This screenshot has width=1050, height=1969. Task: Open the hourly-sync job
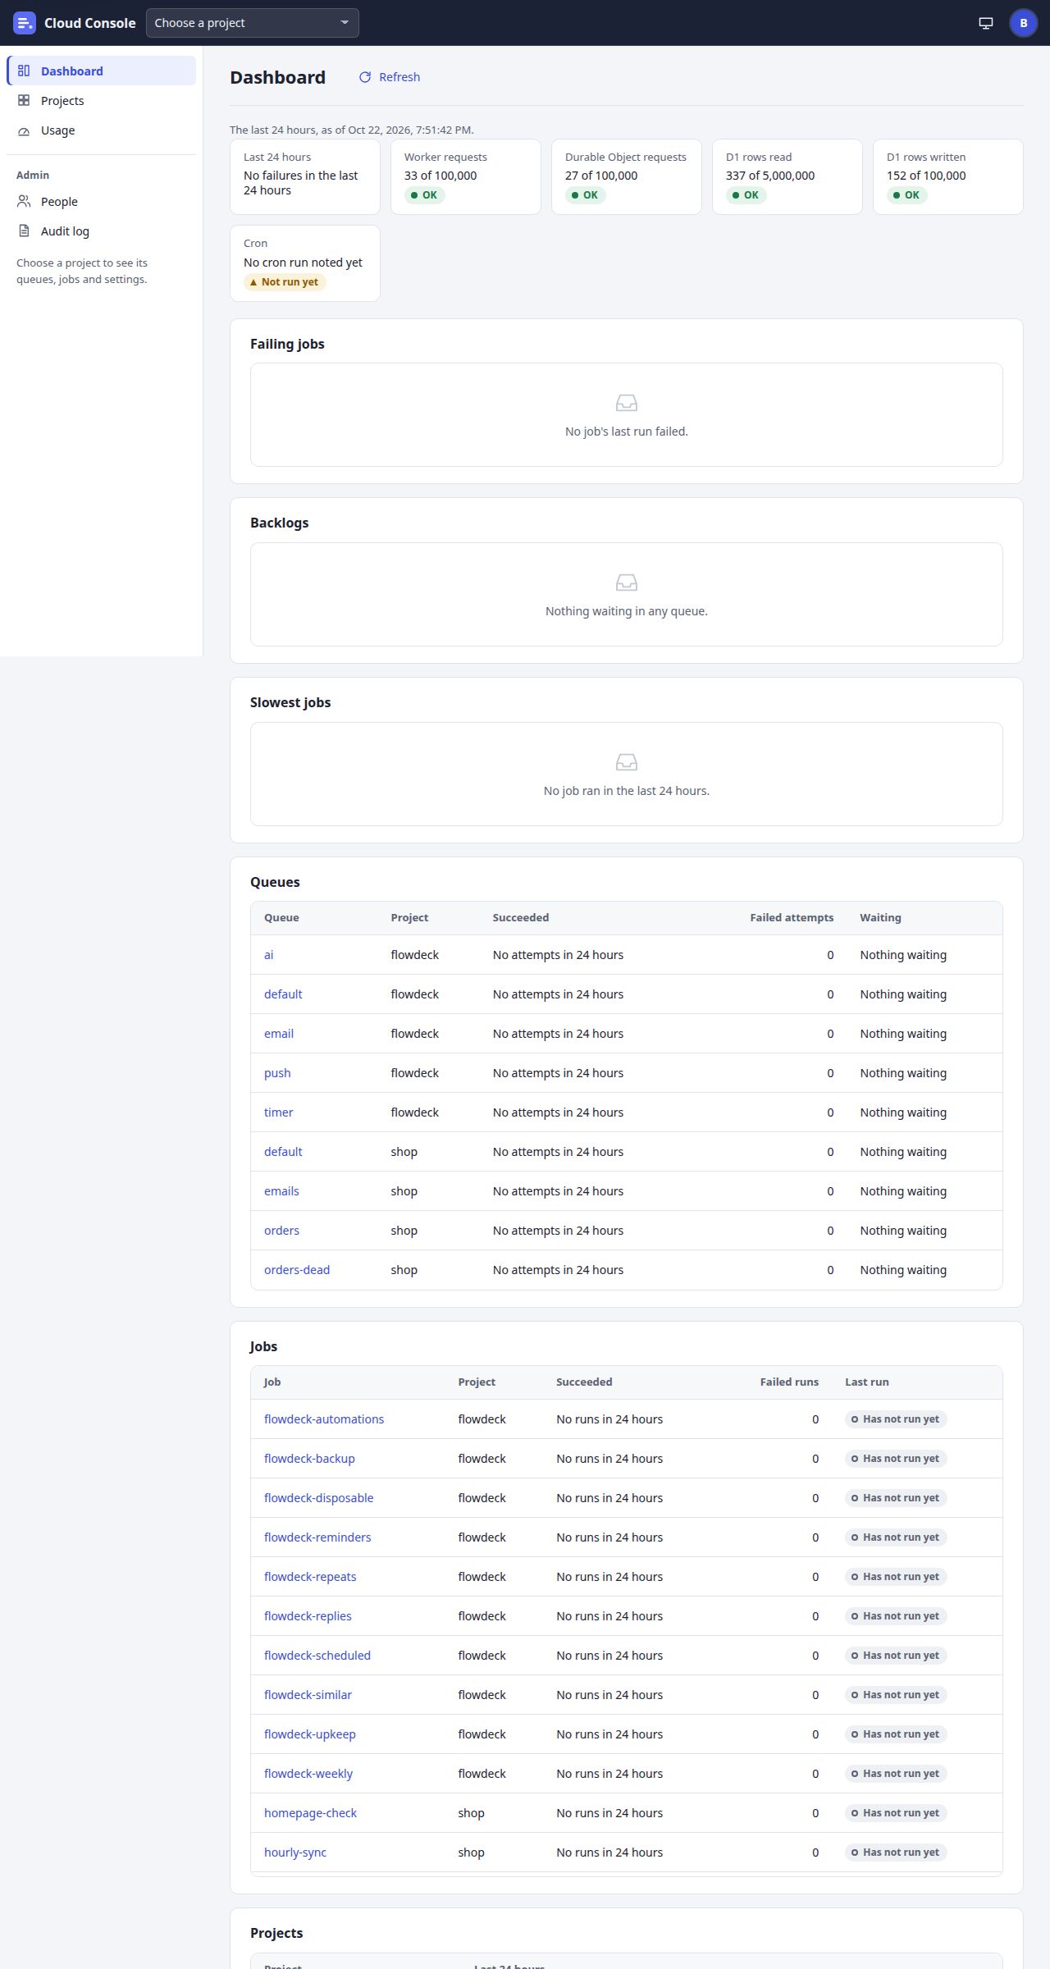pos(295,1853)
